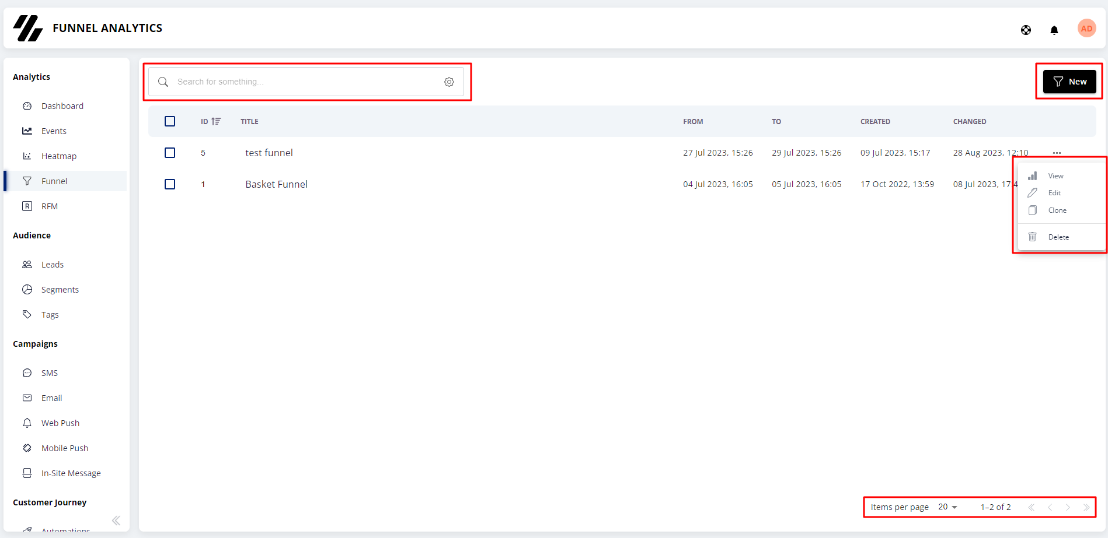Go to last page double arrow
The image size is (1108, 538).
coord(1086,507)
